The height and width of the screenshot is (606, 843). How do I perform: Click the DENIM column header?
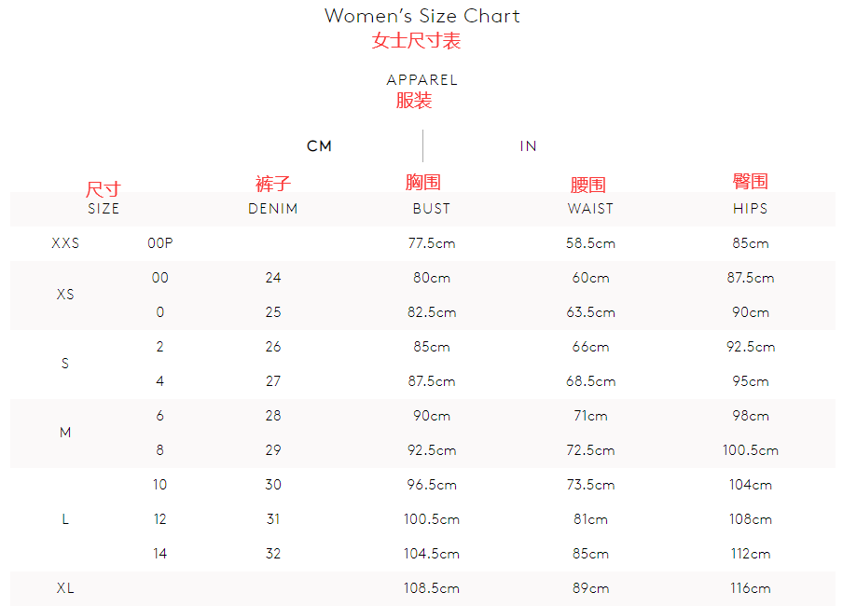tap(273, 209)
